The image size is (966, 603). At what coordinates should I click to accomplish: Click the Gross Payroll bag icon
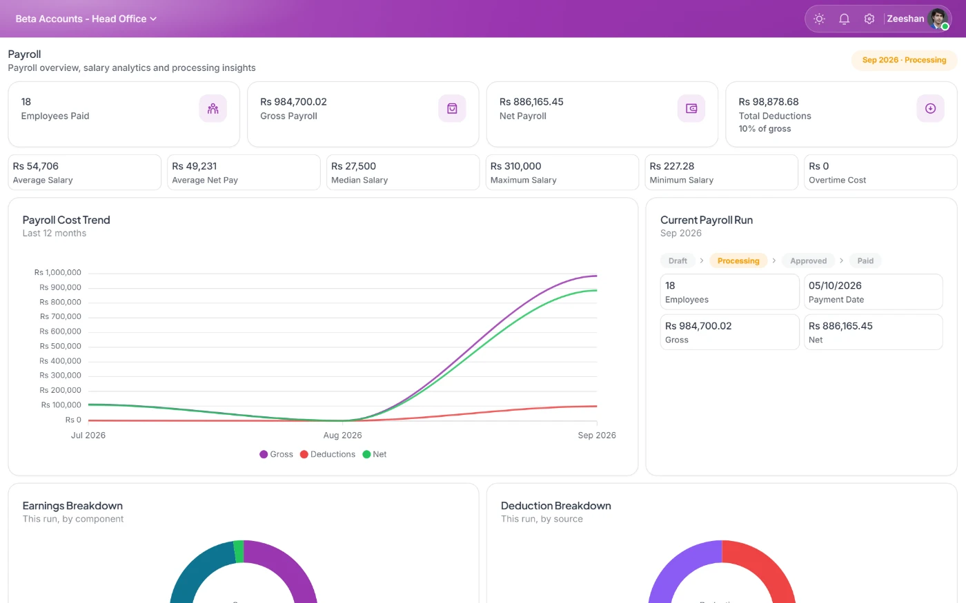(x=452, y=108)
